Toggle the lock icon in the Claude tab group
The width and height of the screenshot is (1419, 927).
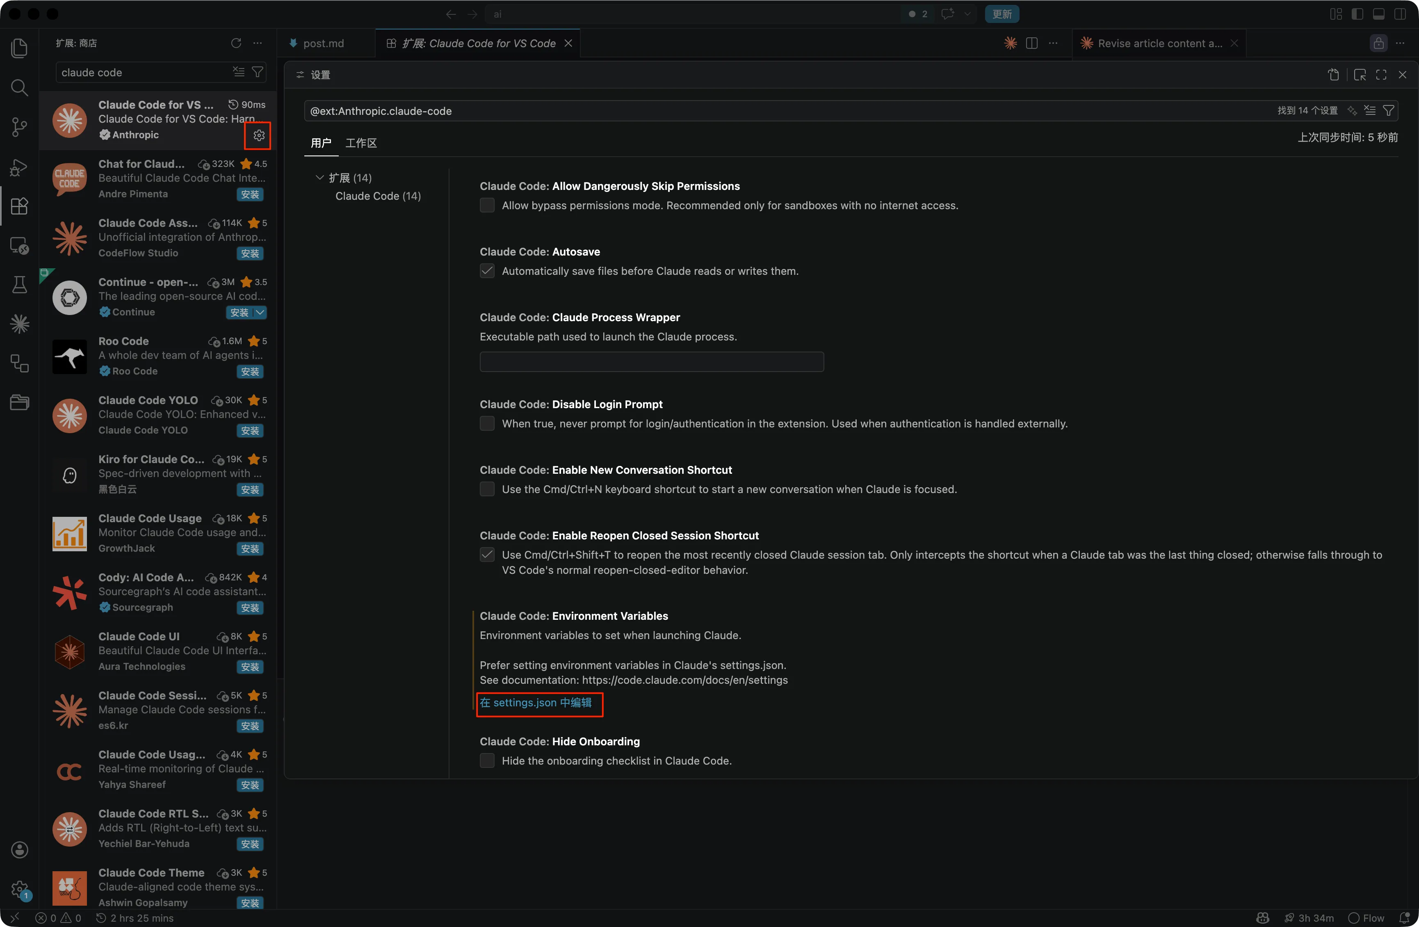1378,43
